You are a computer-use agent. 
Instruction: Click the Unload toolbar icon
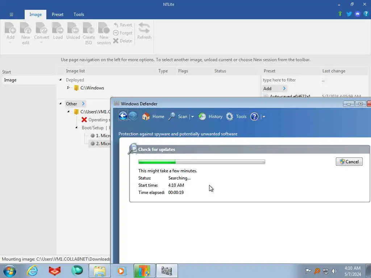[73, 31]
